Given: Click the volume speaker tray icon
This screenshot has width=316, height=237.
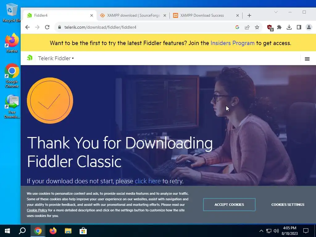Looking at the screenshot, I should click(x=276, y=231).
